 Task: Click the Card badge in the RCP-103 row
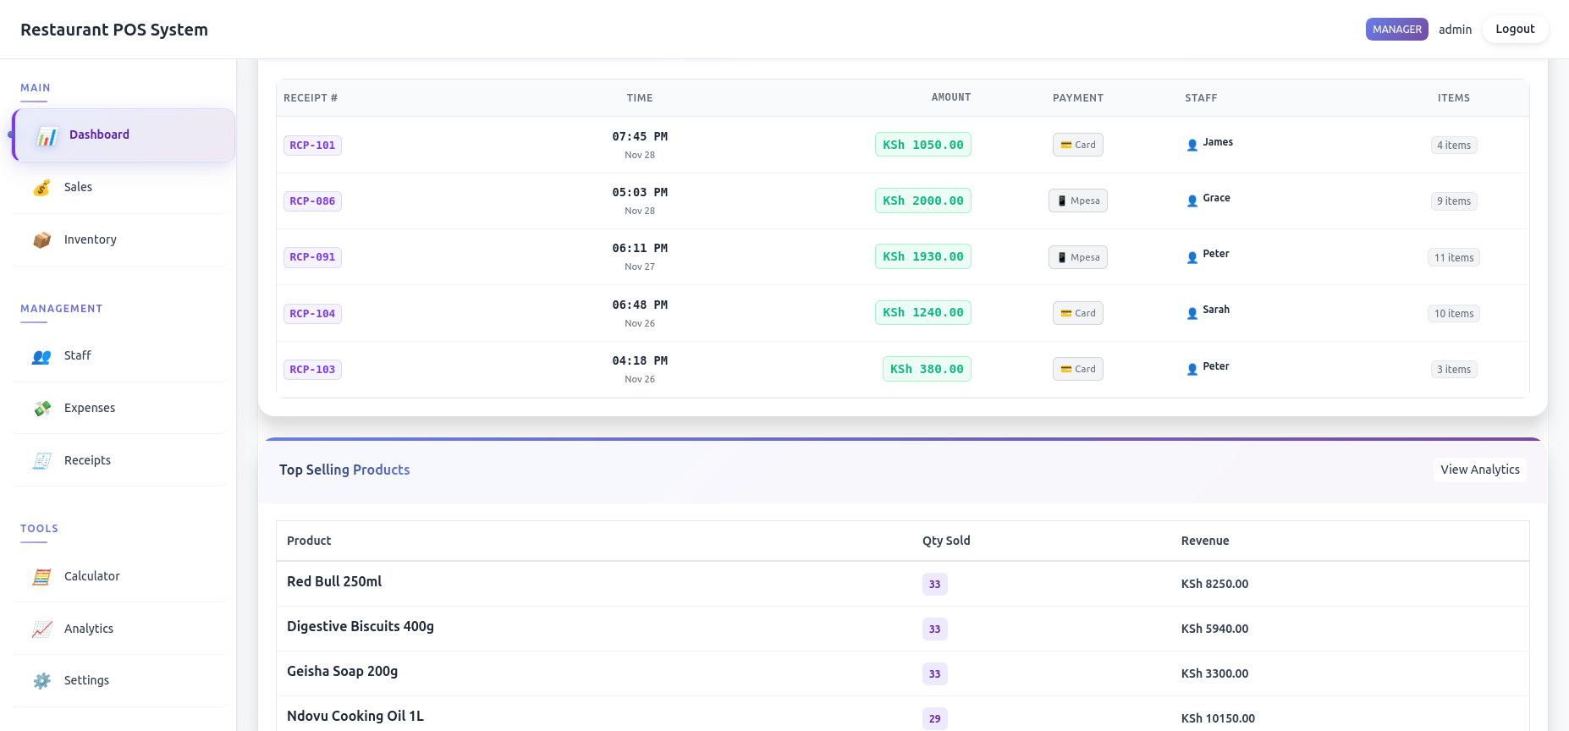[x=1078, y=369]
